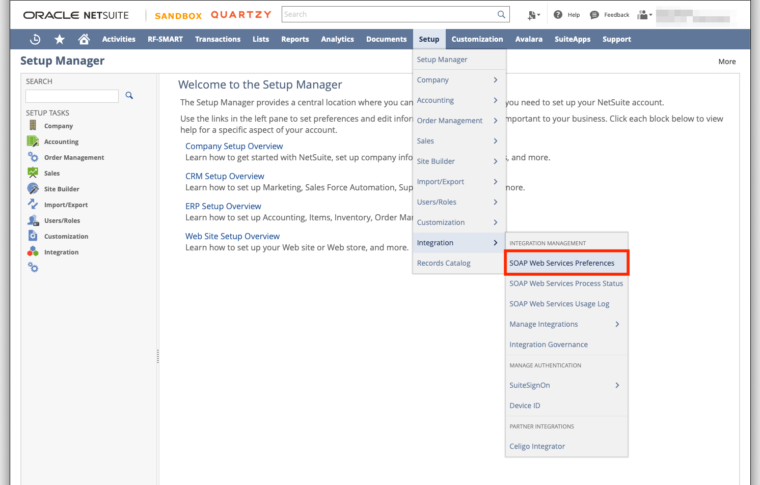Go to the Home house icon
The image size is (760, 485).
coord(84,39)
